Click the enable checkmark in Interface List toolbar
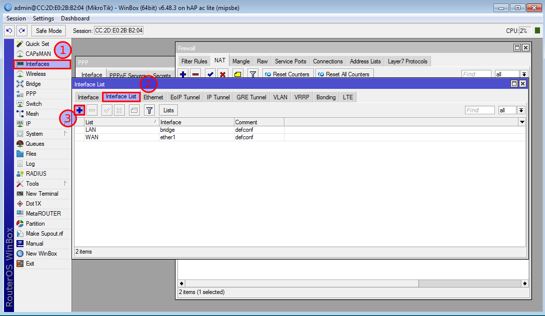545x316 pixels. pyautogui.click(x=106, y=110)
